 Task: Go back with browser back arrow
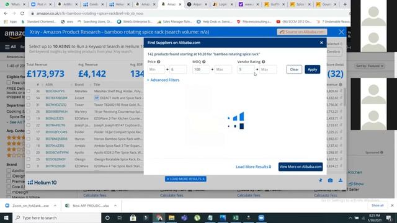tap(6, 13)
